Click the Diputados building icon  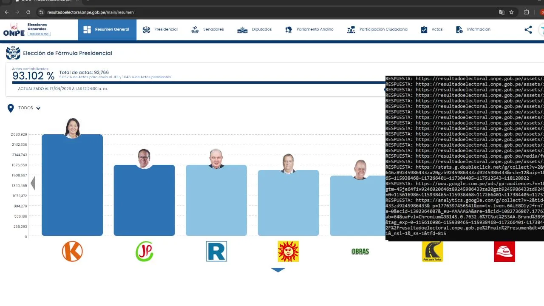pyautogui.click(x=242, y=30)
